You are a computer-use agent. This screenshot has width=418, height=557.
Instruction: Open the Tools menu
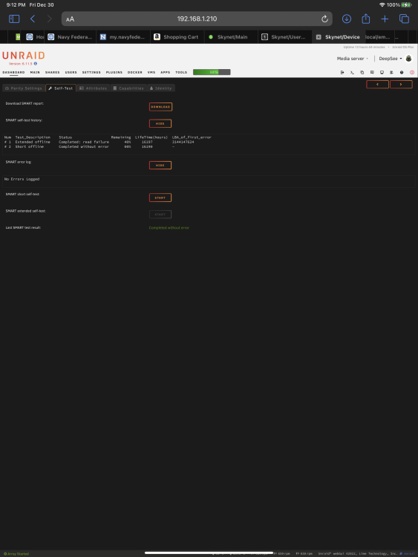(x=181, y=73)
